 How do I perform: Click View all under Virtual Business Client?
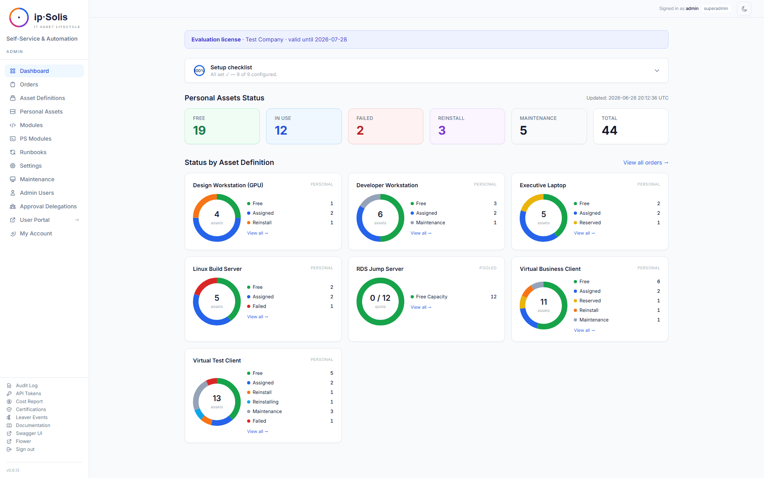pos(584,330)
